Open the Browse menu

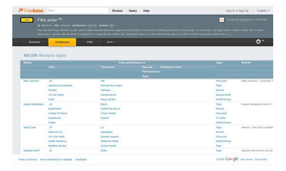point(117,11)
